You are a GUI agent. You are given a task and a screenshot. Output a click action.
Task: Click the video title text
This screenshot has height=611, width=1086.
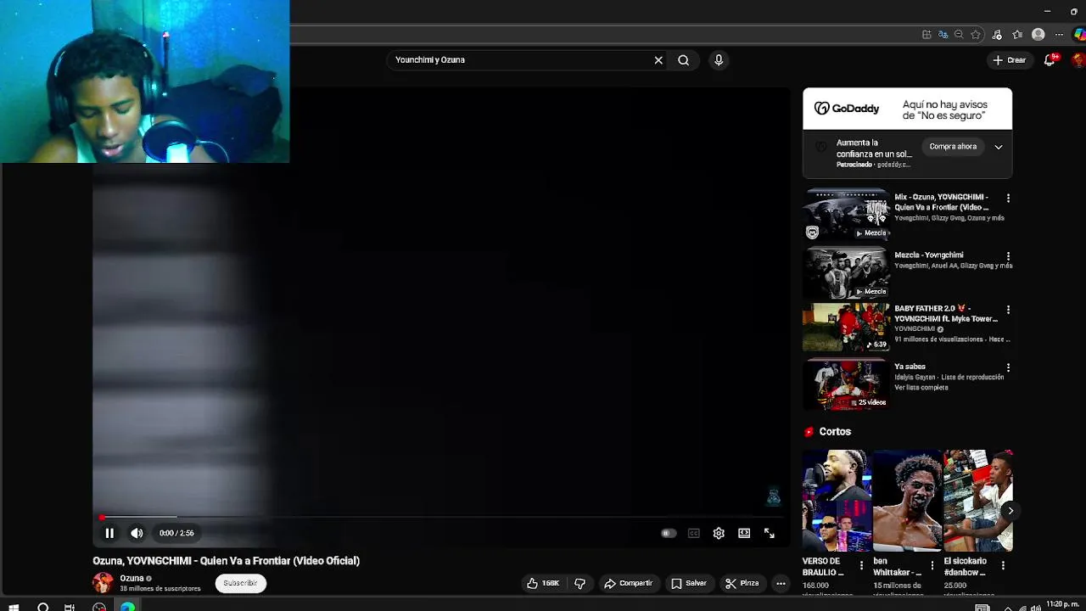coord(226,561)
